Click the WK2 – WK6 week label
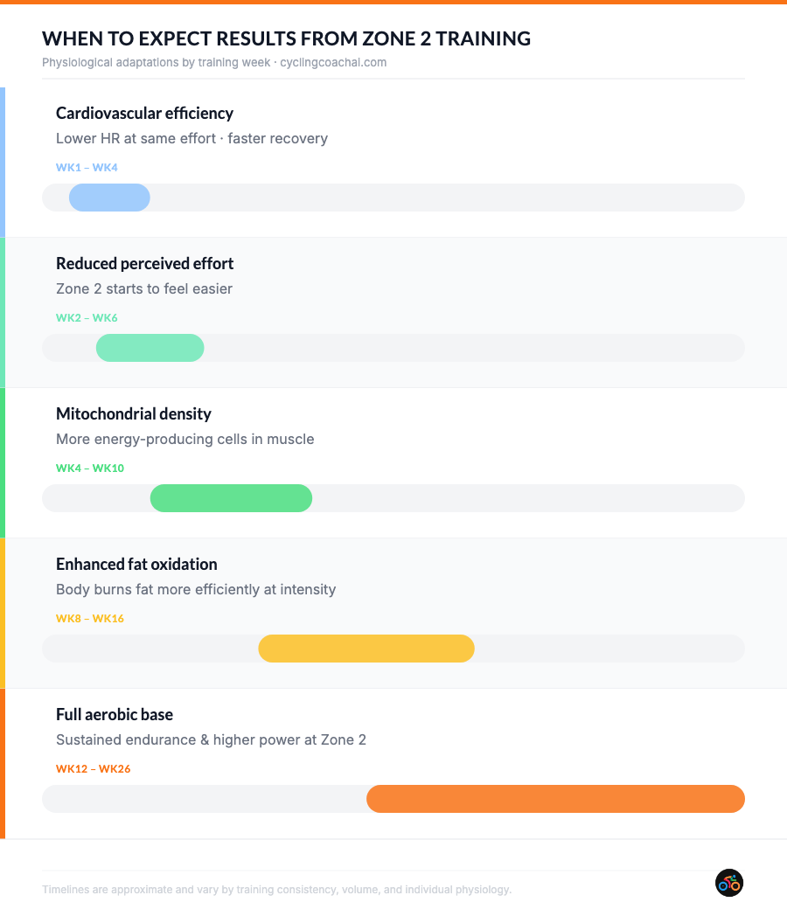787x909 pixels. [87, 317]
